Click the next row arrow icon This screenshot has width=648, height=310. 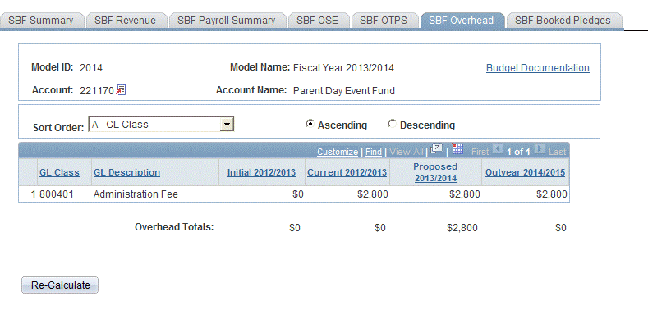coord(540,148)
